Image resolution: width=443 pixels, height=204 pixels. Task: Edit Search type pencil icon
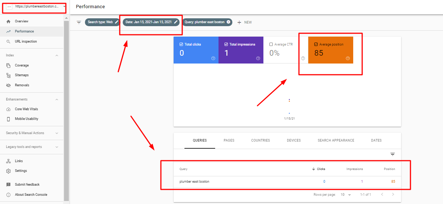click(117, 22)
